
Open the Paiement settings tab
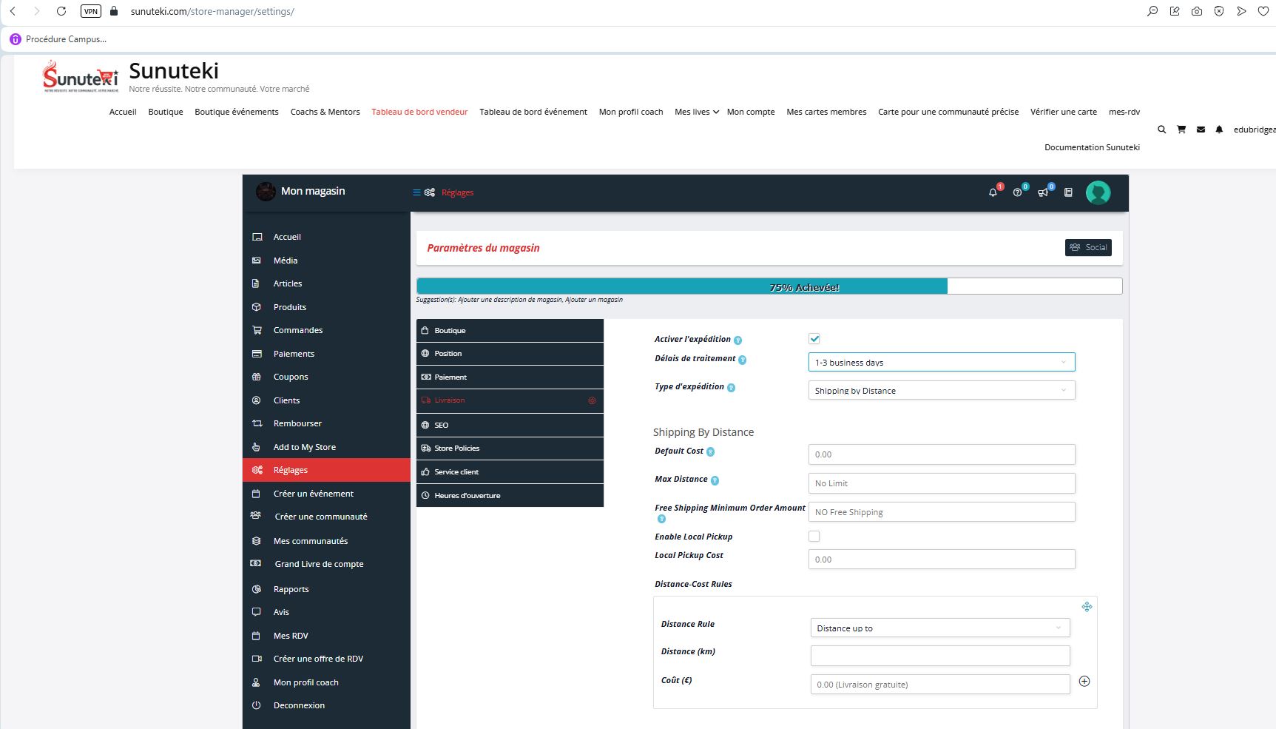click(510, 377)
